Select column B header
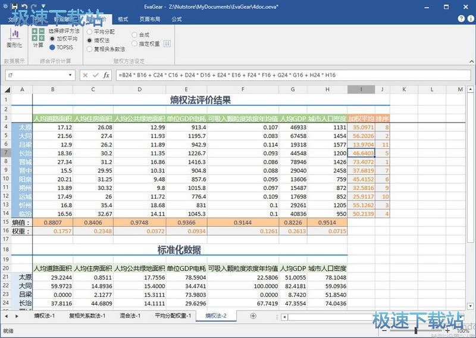The height and width of the screenshot is (338, 476). (53, 89)
